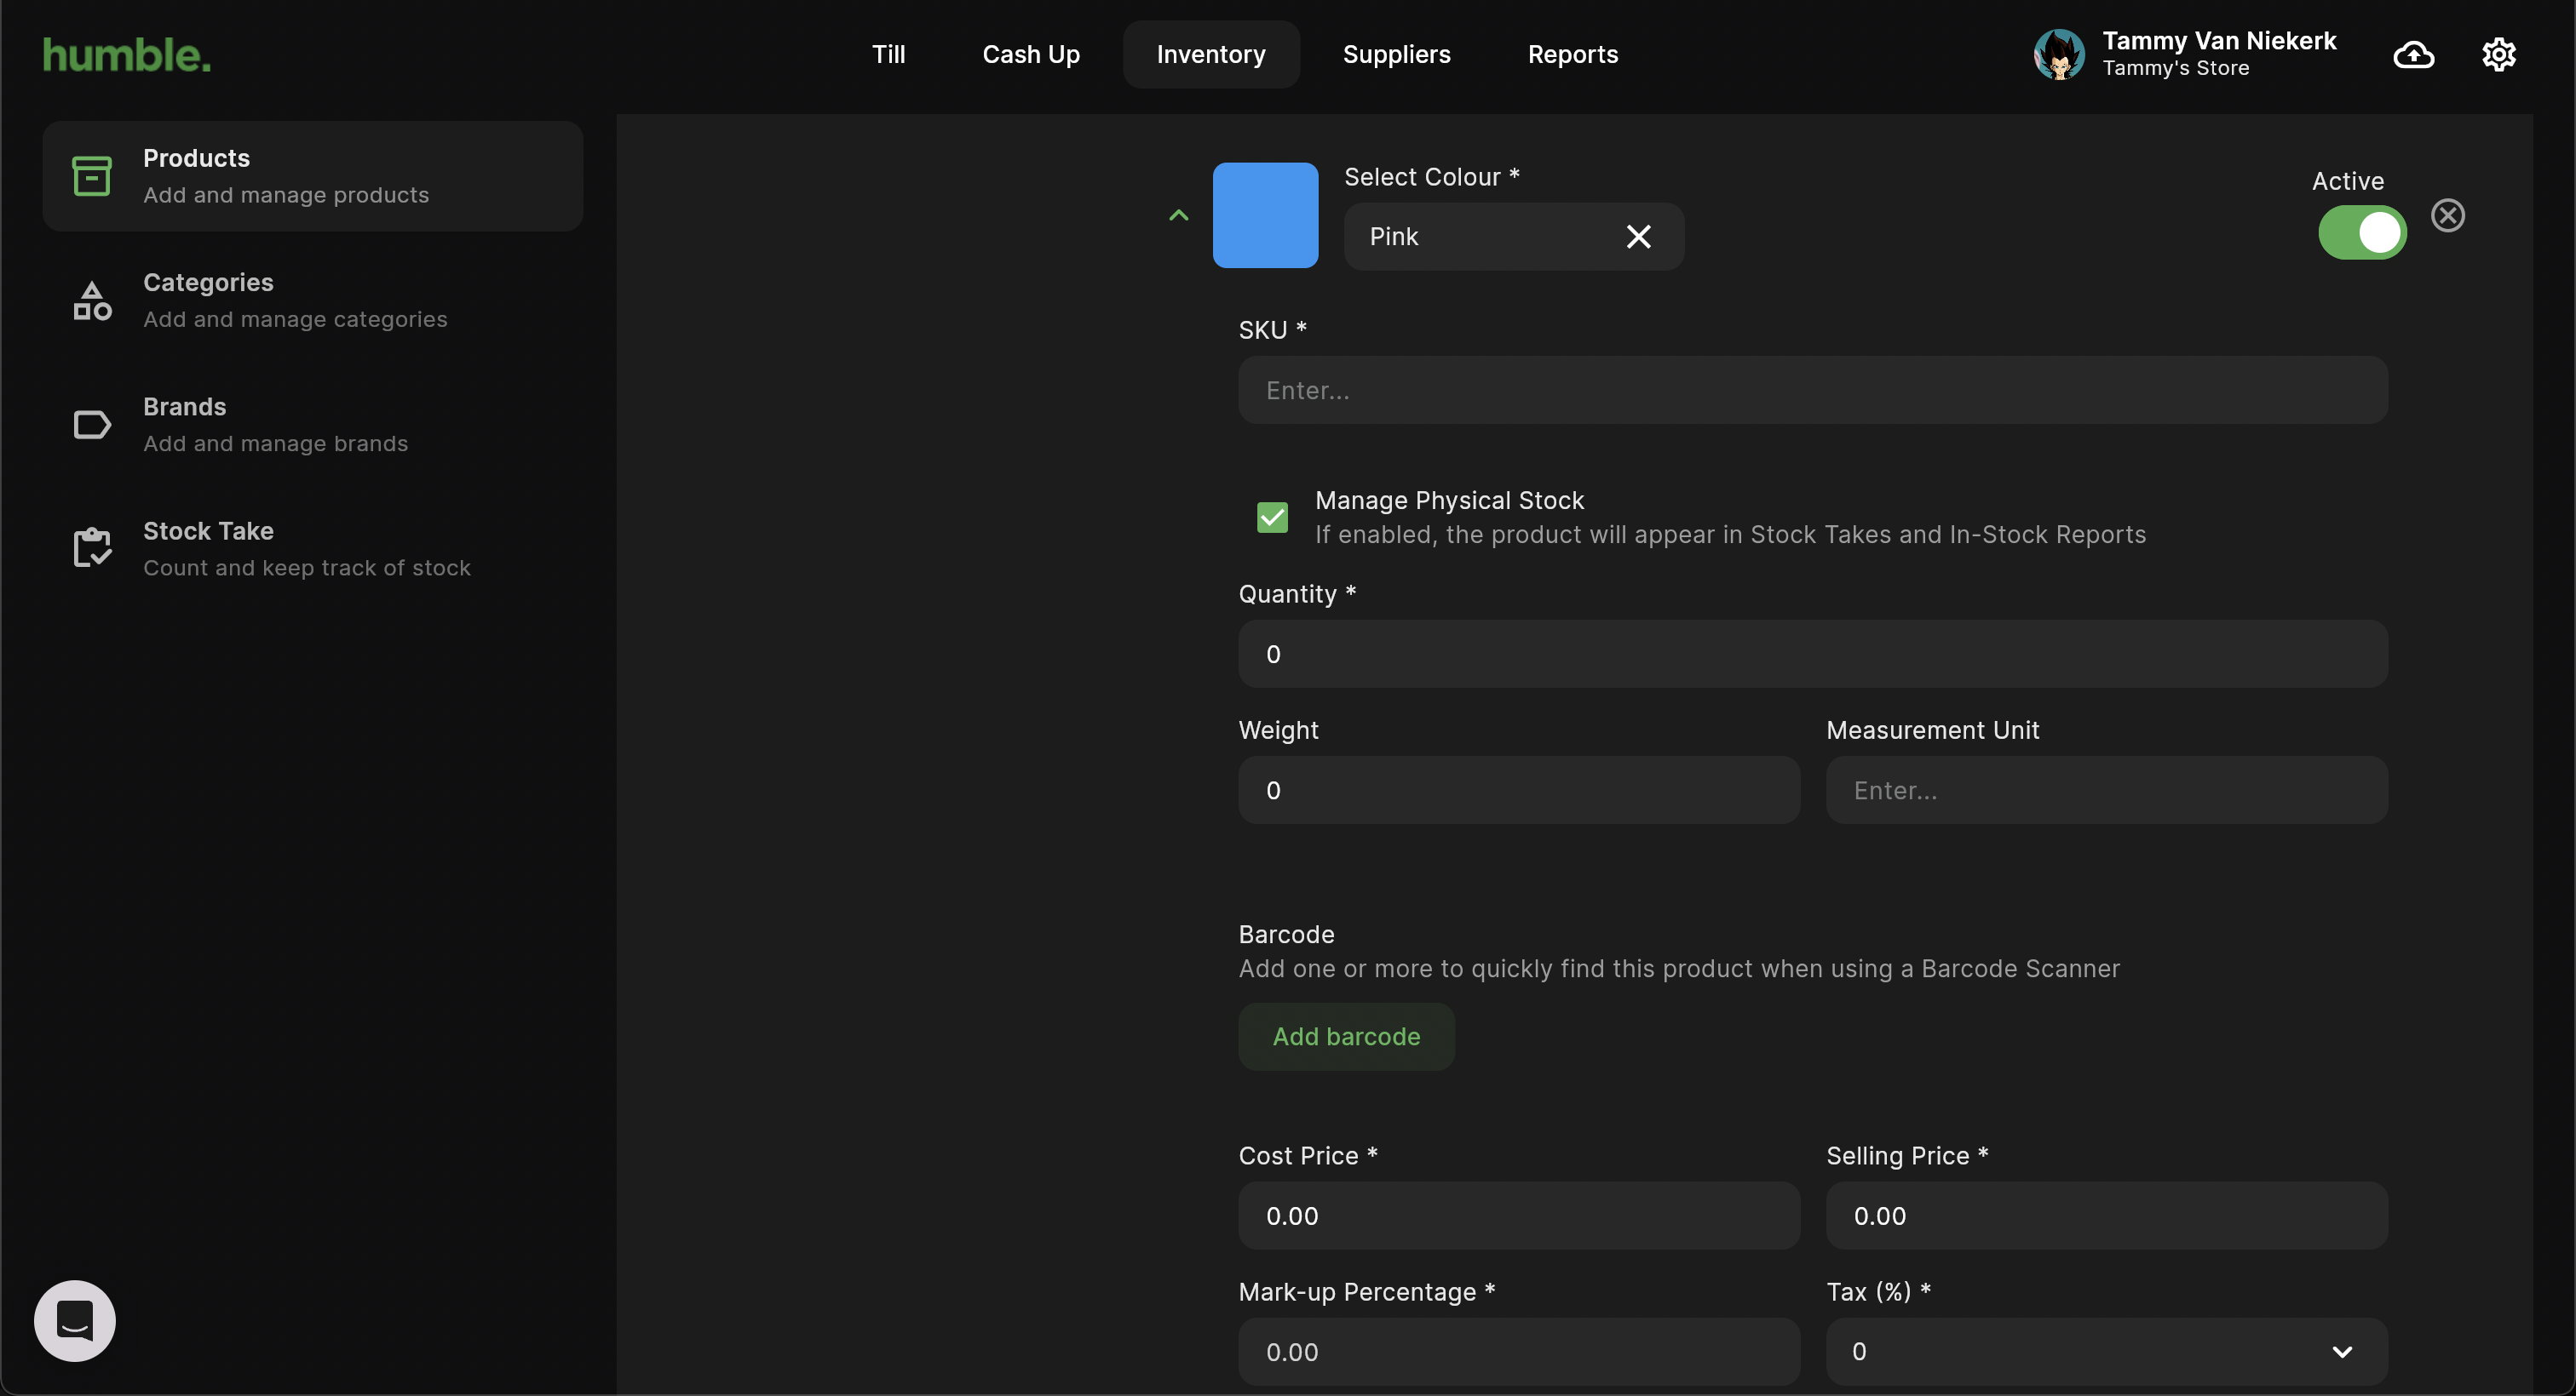
Task: Open the support chat bubble icon
Action: pos(75,1320)
